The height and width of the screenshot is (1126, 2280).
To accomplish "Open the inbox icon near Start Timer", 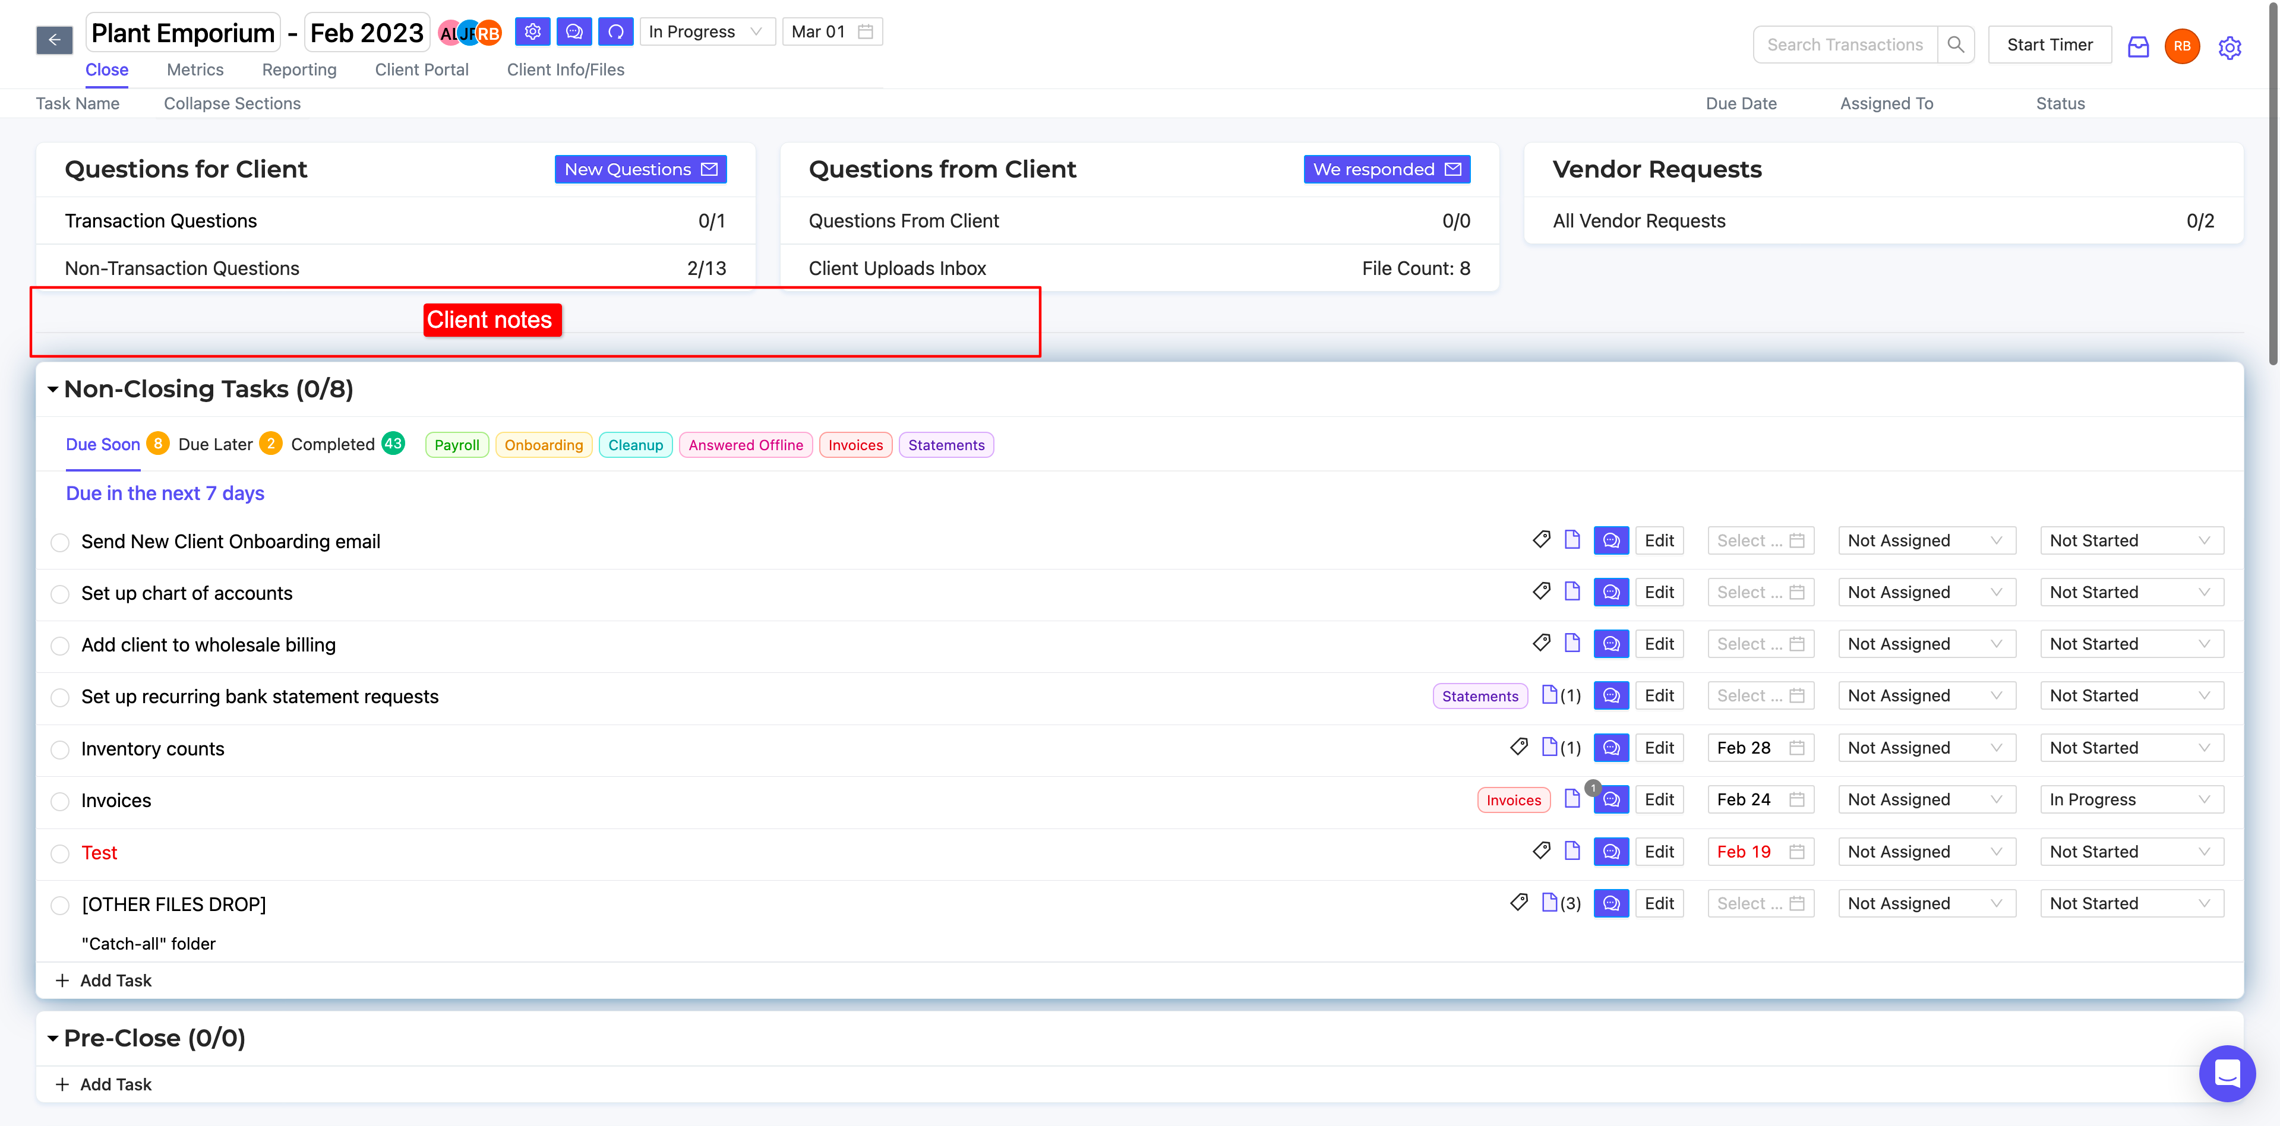I will 2137,46.
